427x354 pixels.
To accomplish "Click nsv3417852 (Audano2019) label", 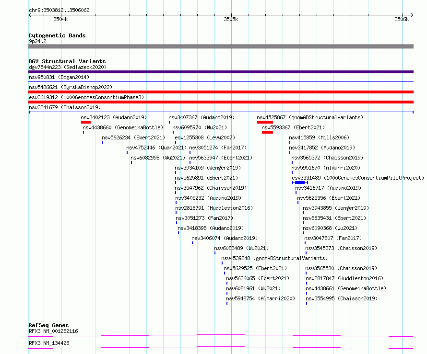I will (322, 148).
